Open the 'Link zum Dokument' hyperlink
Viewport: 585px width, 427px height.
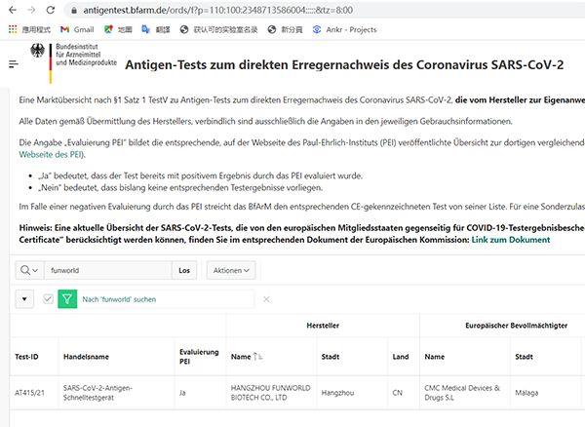(511, 240)
